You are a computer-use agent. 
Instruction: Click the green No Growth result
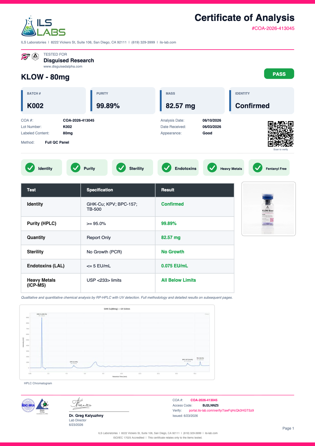click(x=173, y=252)
